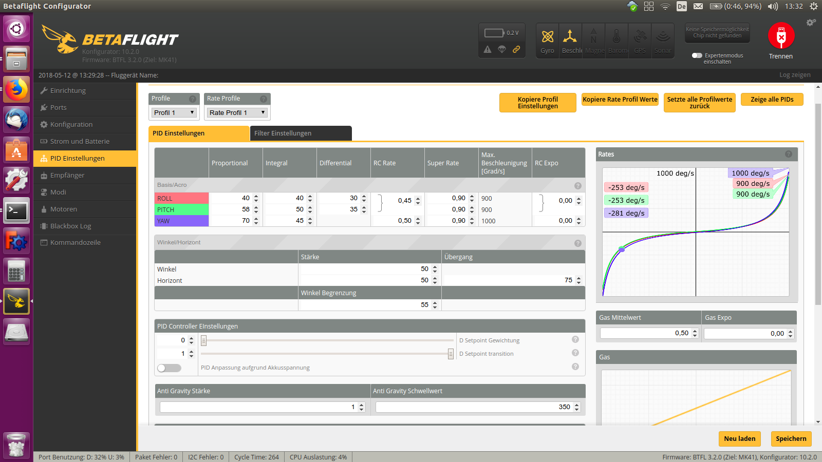This screenshot has height=462, width=822.
Task: Adjust ROLL Differential value stepper
Action: [364, 198]
